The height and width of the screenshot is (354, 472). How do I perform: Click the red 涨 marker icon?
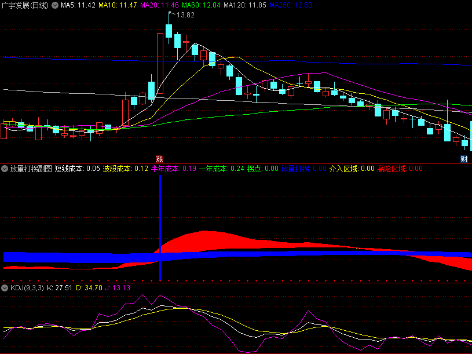pyautogui.click(x=159, y=159)
